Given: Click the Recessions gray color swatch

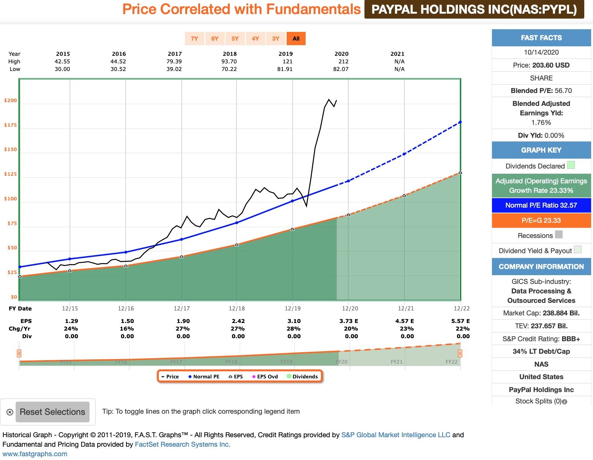Looking at the screenshot, I should (x=558, y=235).
